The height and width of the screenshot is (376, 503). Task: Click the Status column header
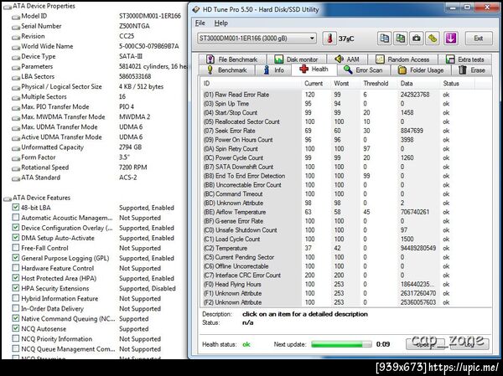(x=451, y=84)
